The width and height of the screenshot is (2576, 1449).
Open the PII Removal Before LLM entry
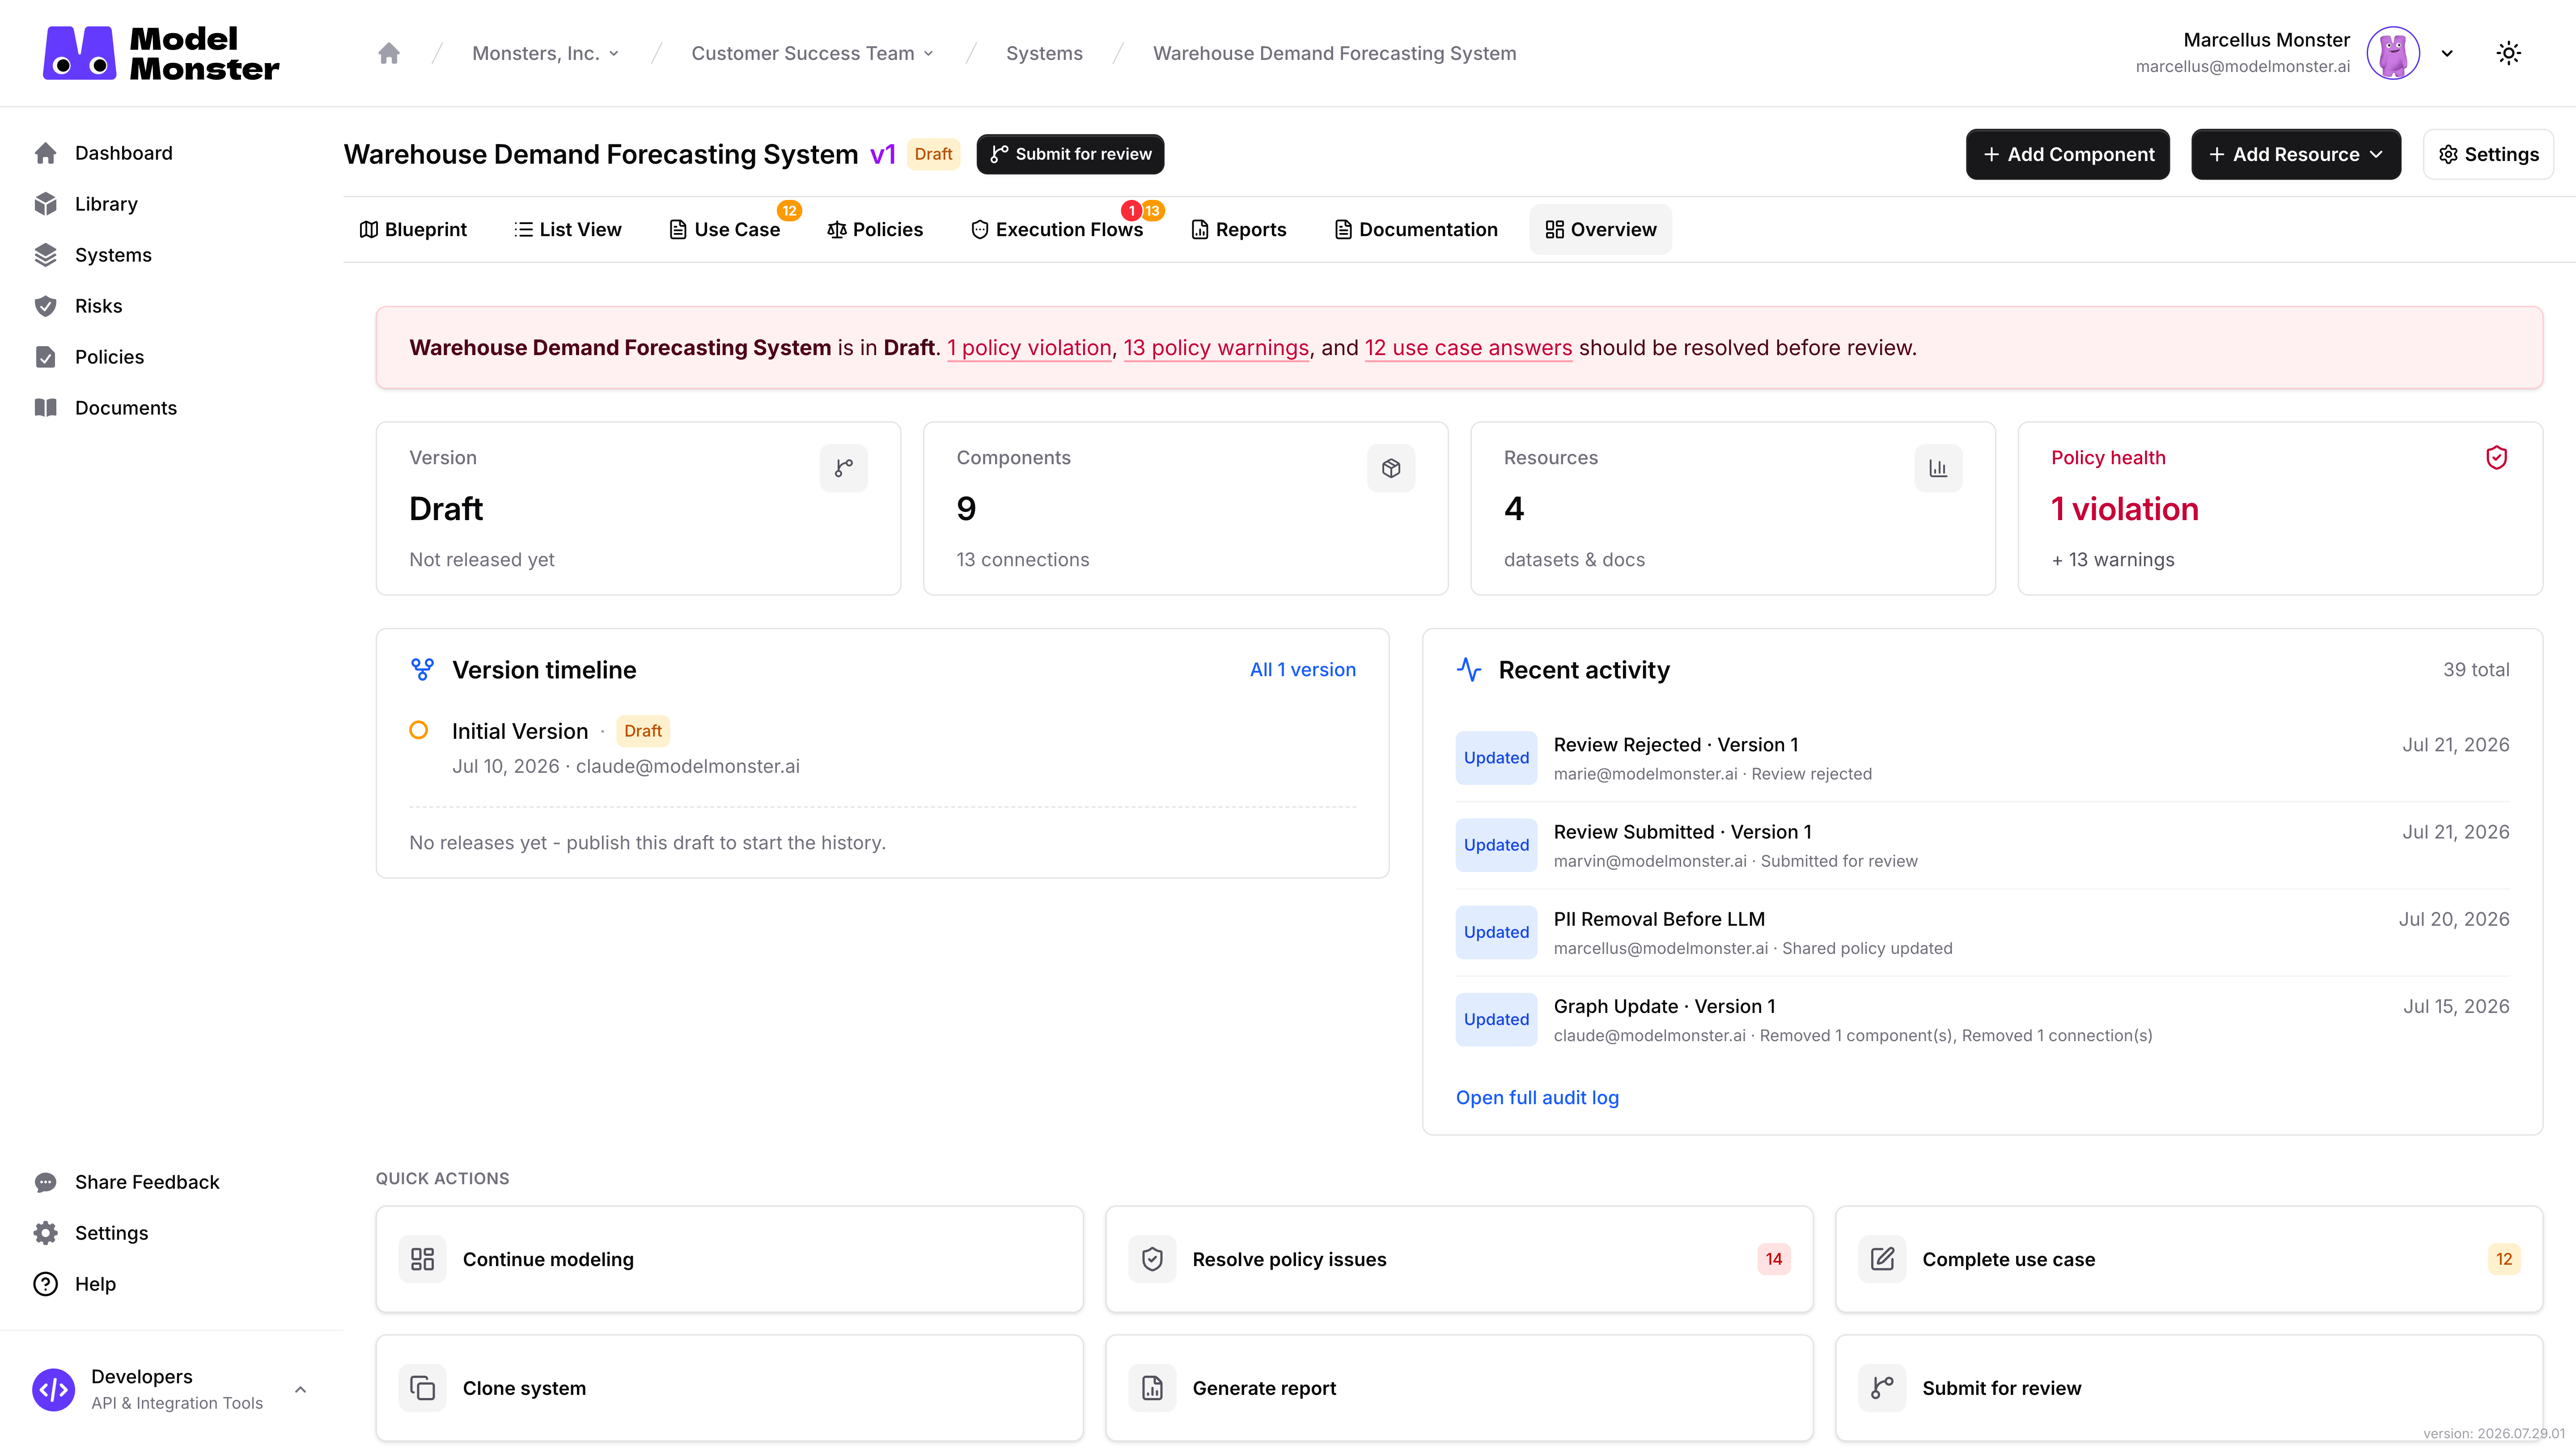click(1982, 932)
